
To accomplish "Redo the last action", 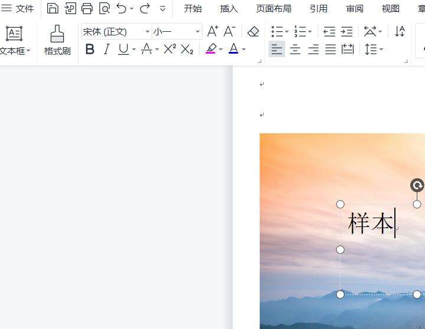I will [145, 8].
